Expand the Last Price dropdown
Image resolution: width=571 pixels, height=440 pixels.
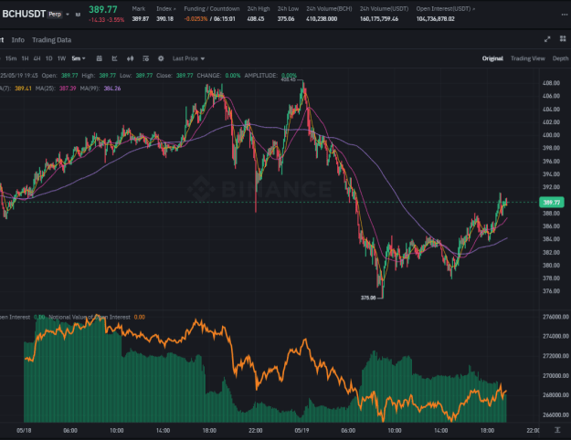(188, 58)
